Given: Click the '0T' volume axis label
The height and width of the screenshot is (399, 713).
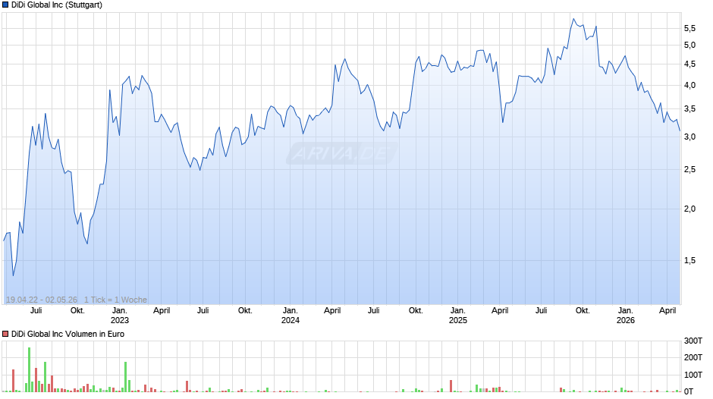Looking at the screenshot, I should (x=689, y=391).
